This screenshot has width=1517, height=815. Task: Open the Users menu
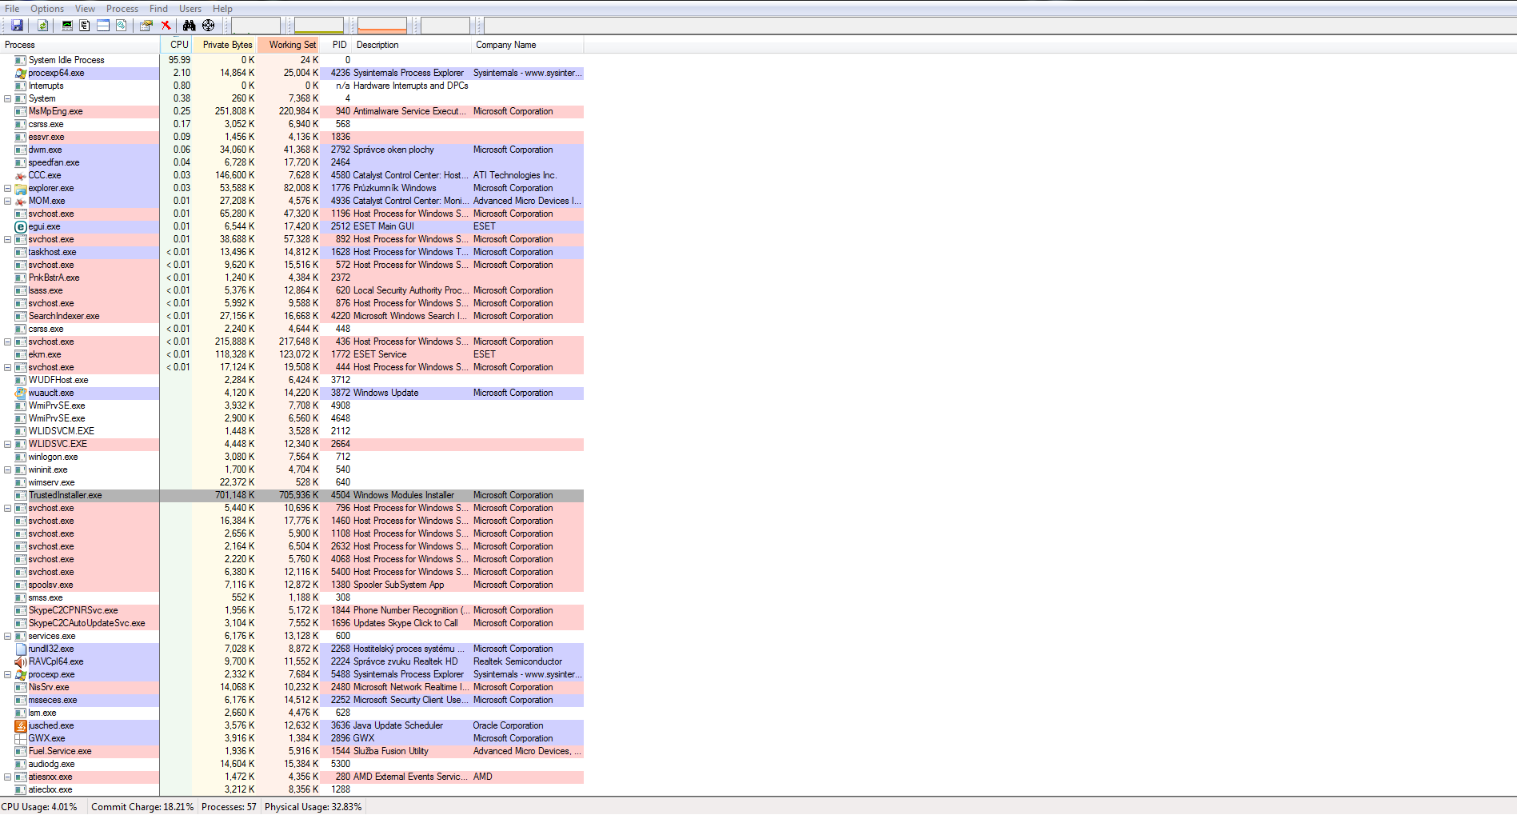pyautogui.click(x=190, y=9)
